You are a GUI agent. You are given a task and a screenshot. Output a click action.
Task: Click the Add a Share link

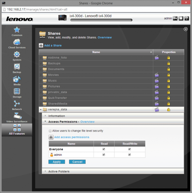(53, 45)
